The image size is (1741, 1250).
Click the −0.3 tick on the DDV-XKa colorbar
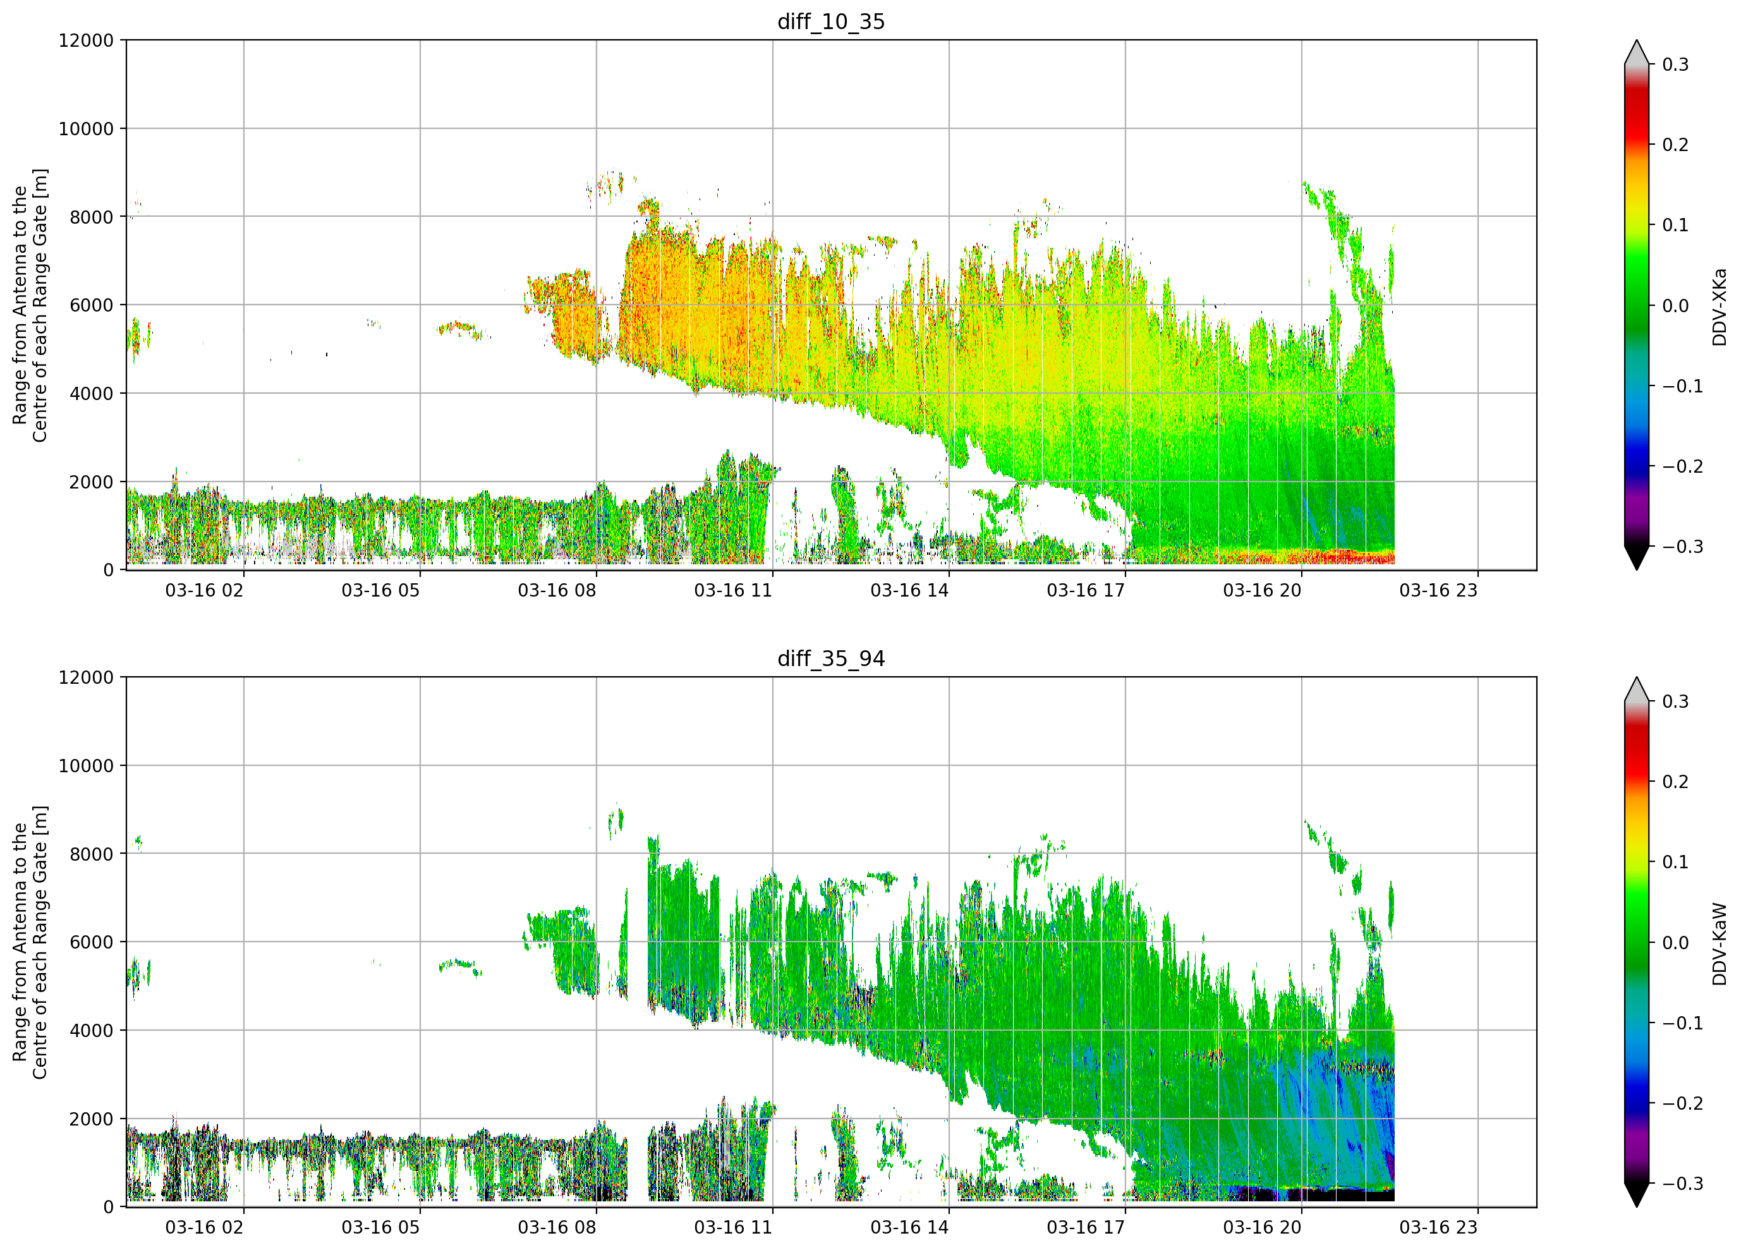pos(1683,546)
